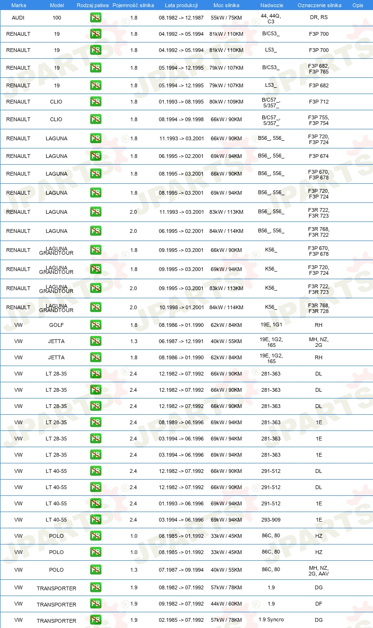373x628 pixels.
Task: Click PB icon in Laguna 2.0 83kW B56_ row
Action: [x=95, y=212]
